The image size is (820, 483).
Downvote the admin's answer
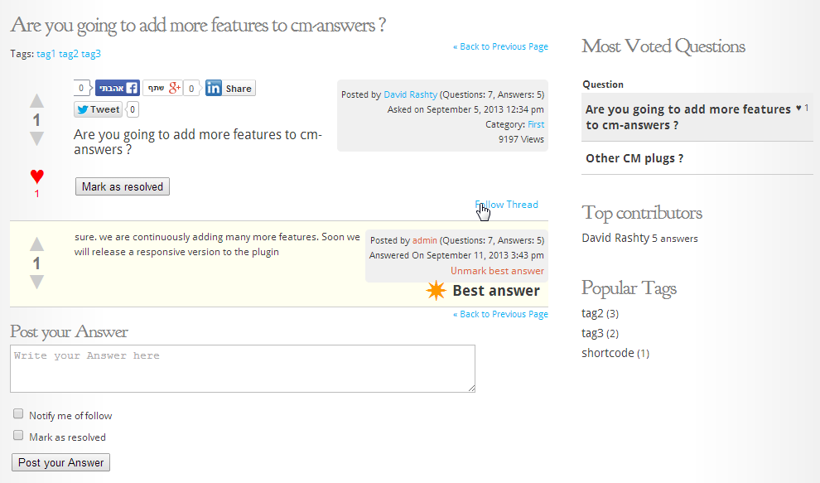point(36,283)
